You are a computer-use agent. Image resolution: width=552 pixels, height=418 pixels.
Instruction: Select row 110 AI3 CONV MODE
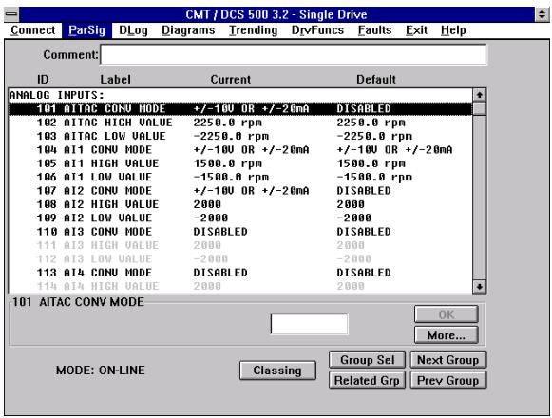click(x=240, y=232)
